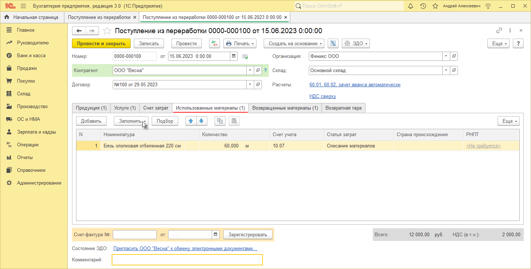Switch to Счет затрат tab
This screenshot has width=531, height=269.
click(x=156, y=108)
